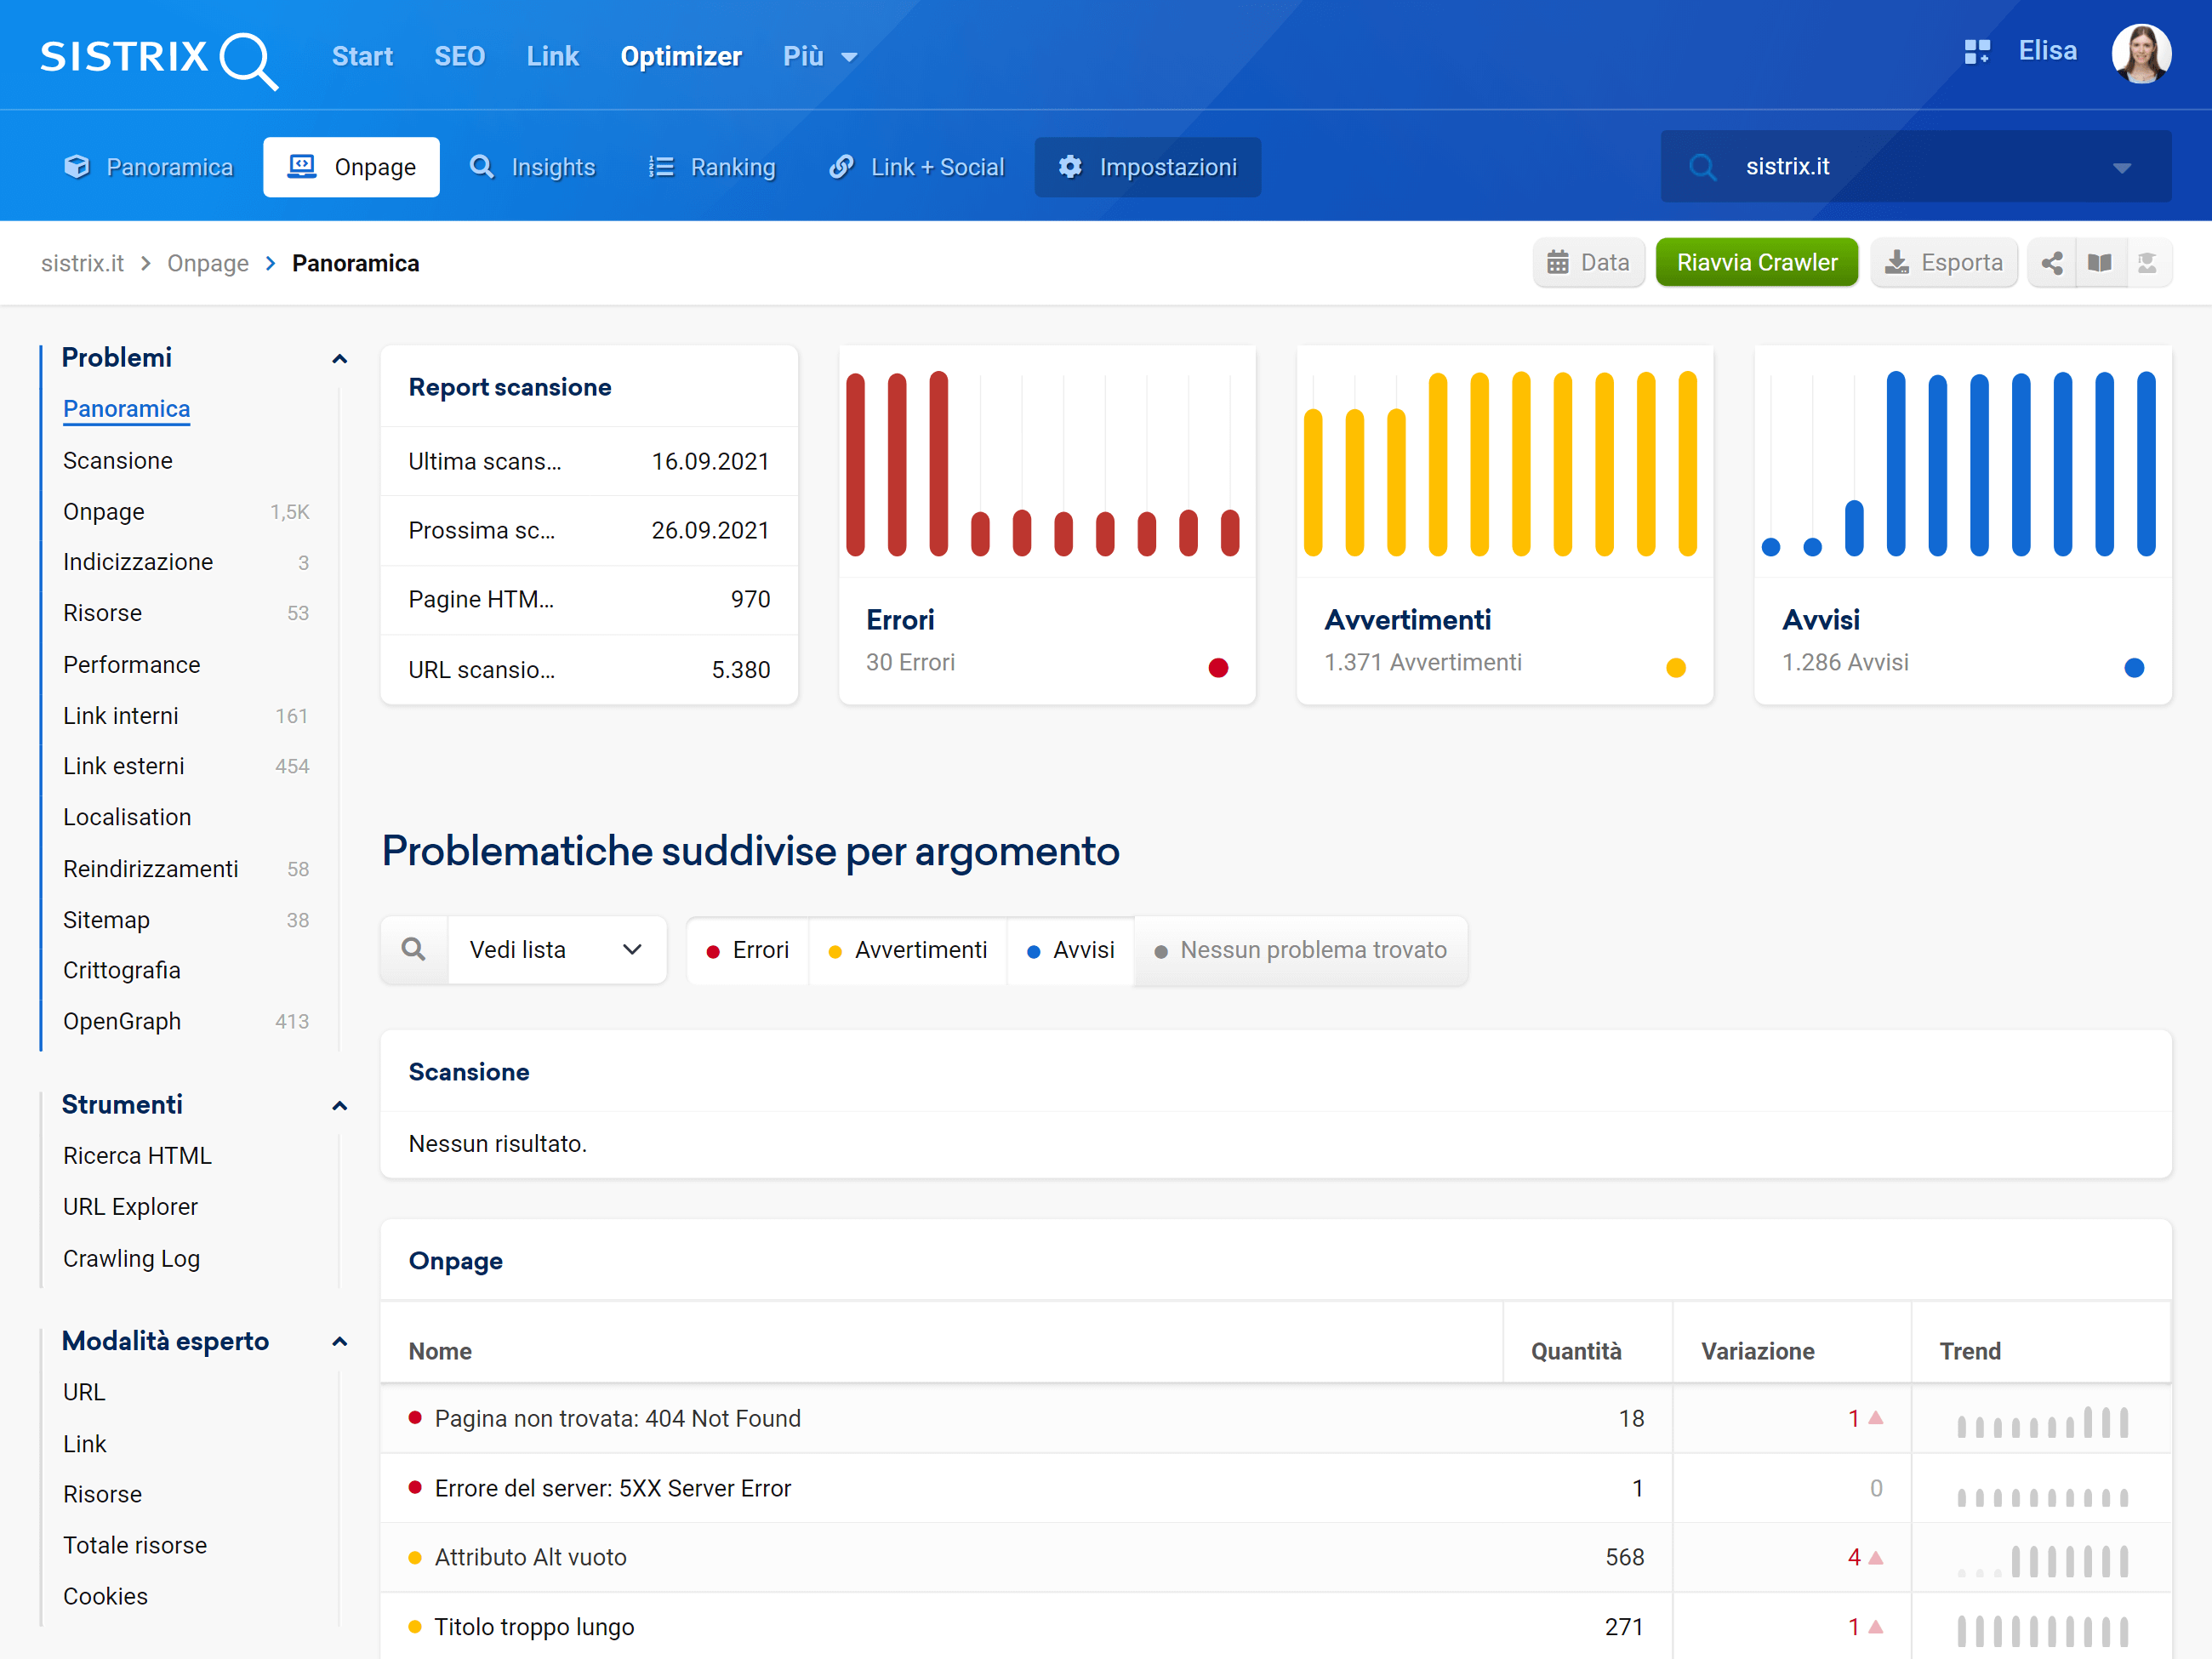The width and height of the screenshot is (2212, 1659).
Task: Open the apps grid icon next to Elisa
Action: [1976, 52]
